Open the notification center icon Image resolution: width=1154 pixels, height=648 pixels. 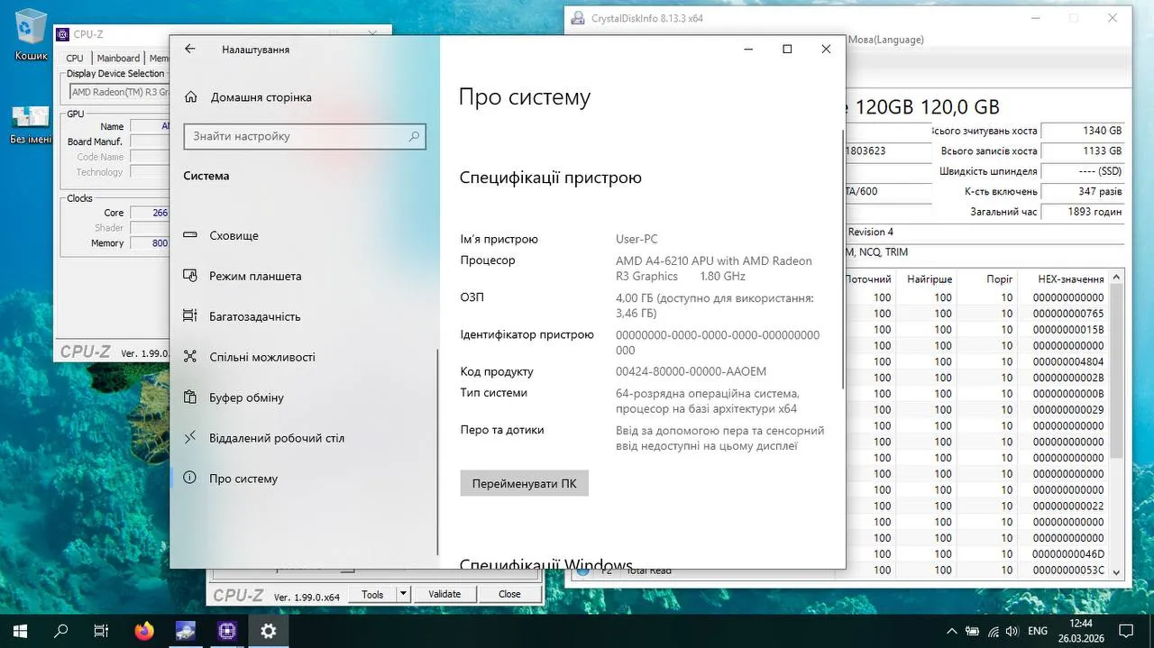pyautogui.click(x=1126, y=631)
